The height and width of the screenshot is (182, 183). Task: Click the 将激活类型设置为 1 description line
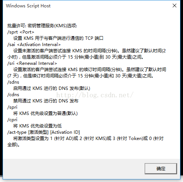click(88, 139)
